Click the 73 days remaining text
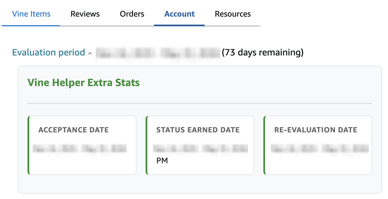The width and height of the screenshot is (388, 199). click(262, 53)
